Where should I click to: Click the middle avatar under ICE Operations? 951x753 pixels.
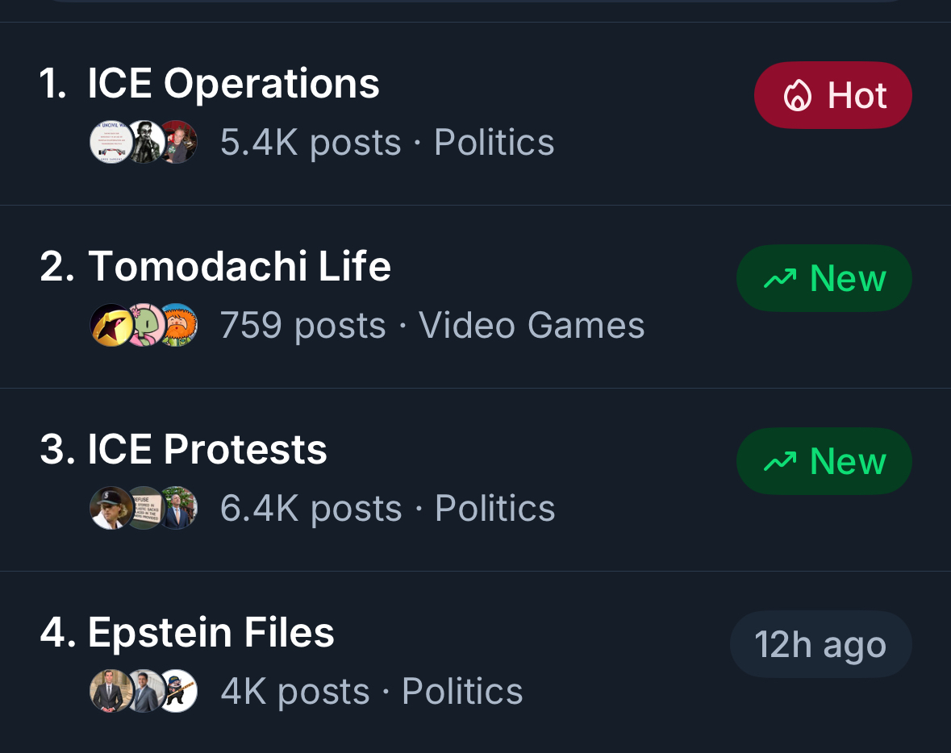145,143
